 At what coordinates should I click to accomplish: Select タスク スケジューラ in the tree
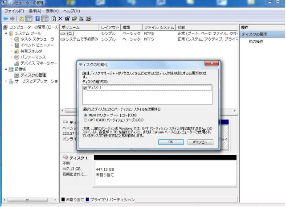coord(37,39)
